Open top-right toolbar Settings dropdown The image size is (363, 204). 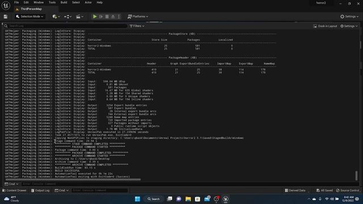[x=349, y=16]
